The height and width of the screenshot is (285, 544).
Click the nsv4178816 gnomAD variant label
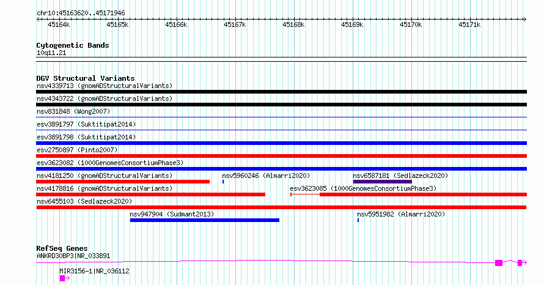point(105,188)
